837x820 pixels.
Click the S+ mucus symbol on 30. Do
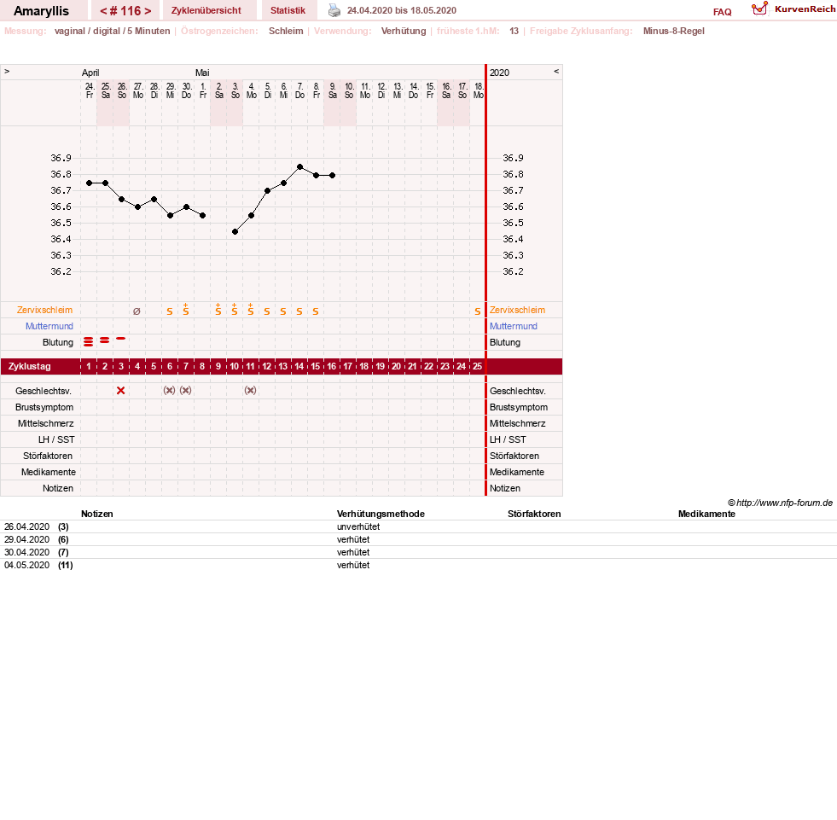(186, 309)
